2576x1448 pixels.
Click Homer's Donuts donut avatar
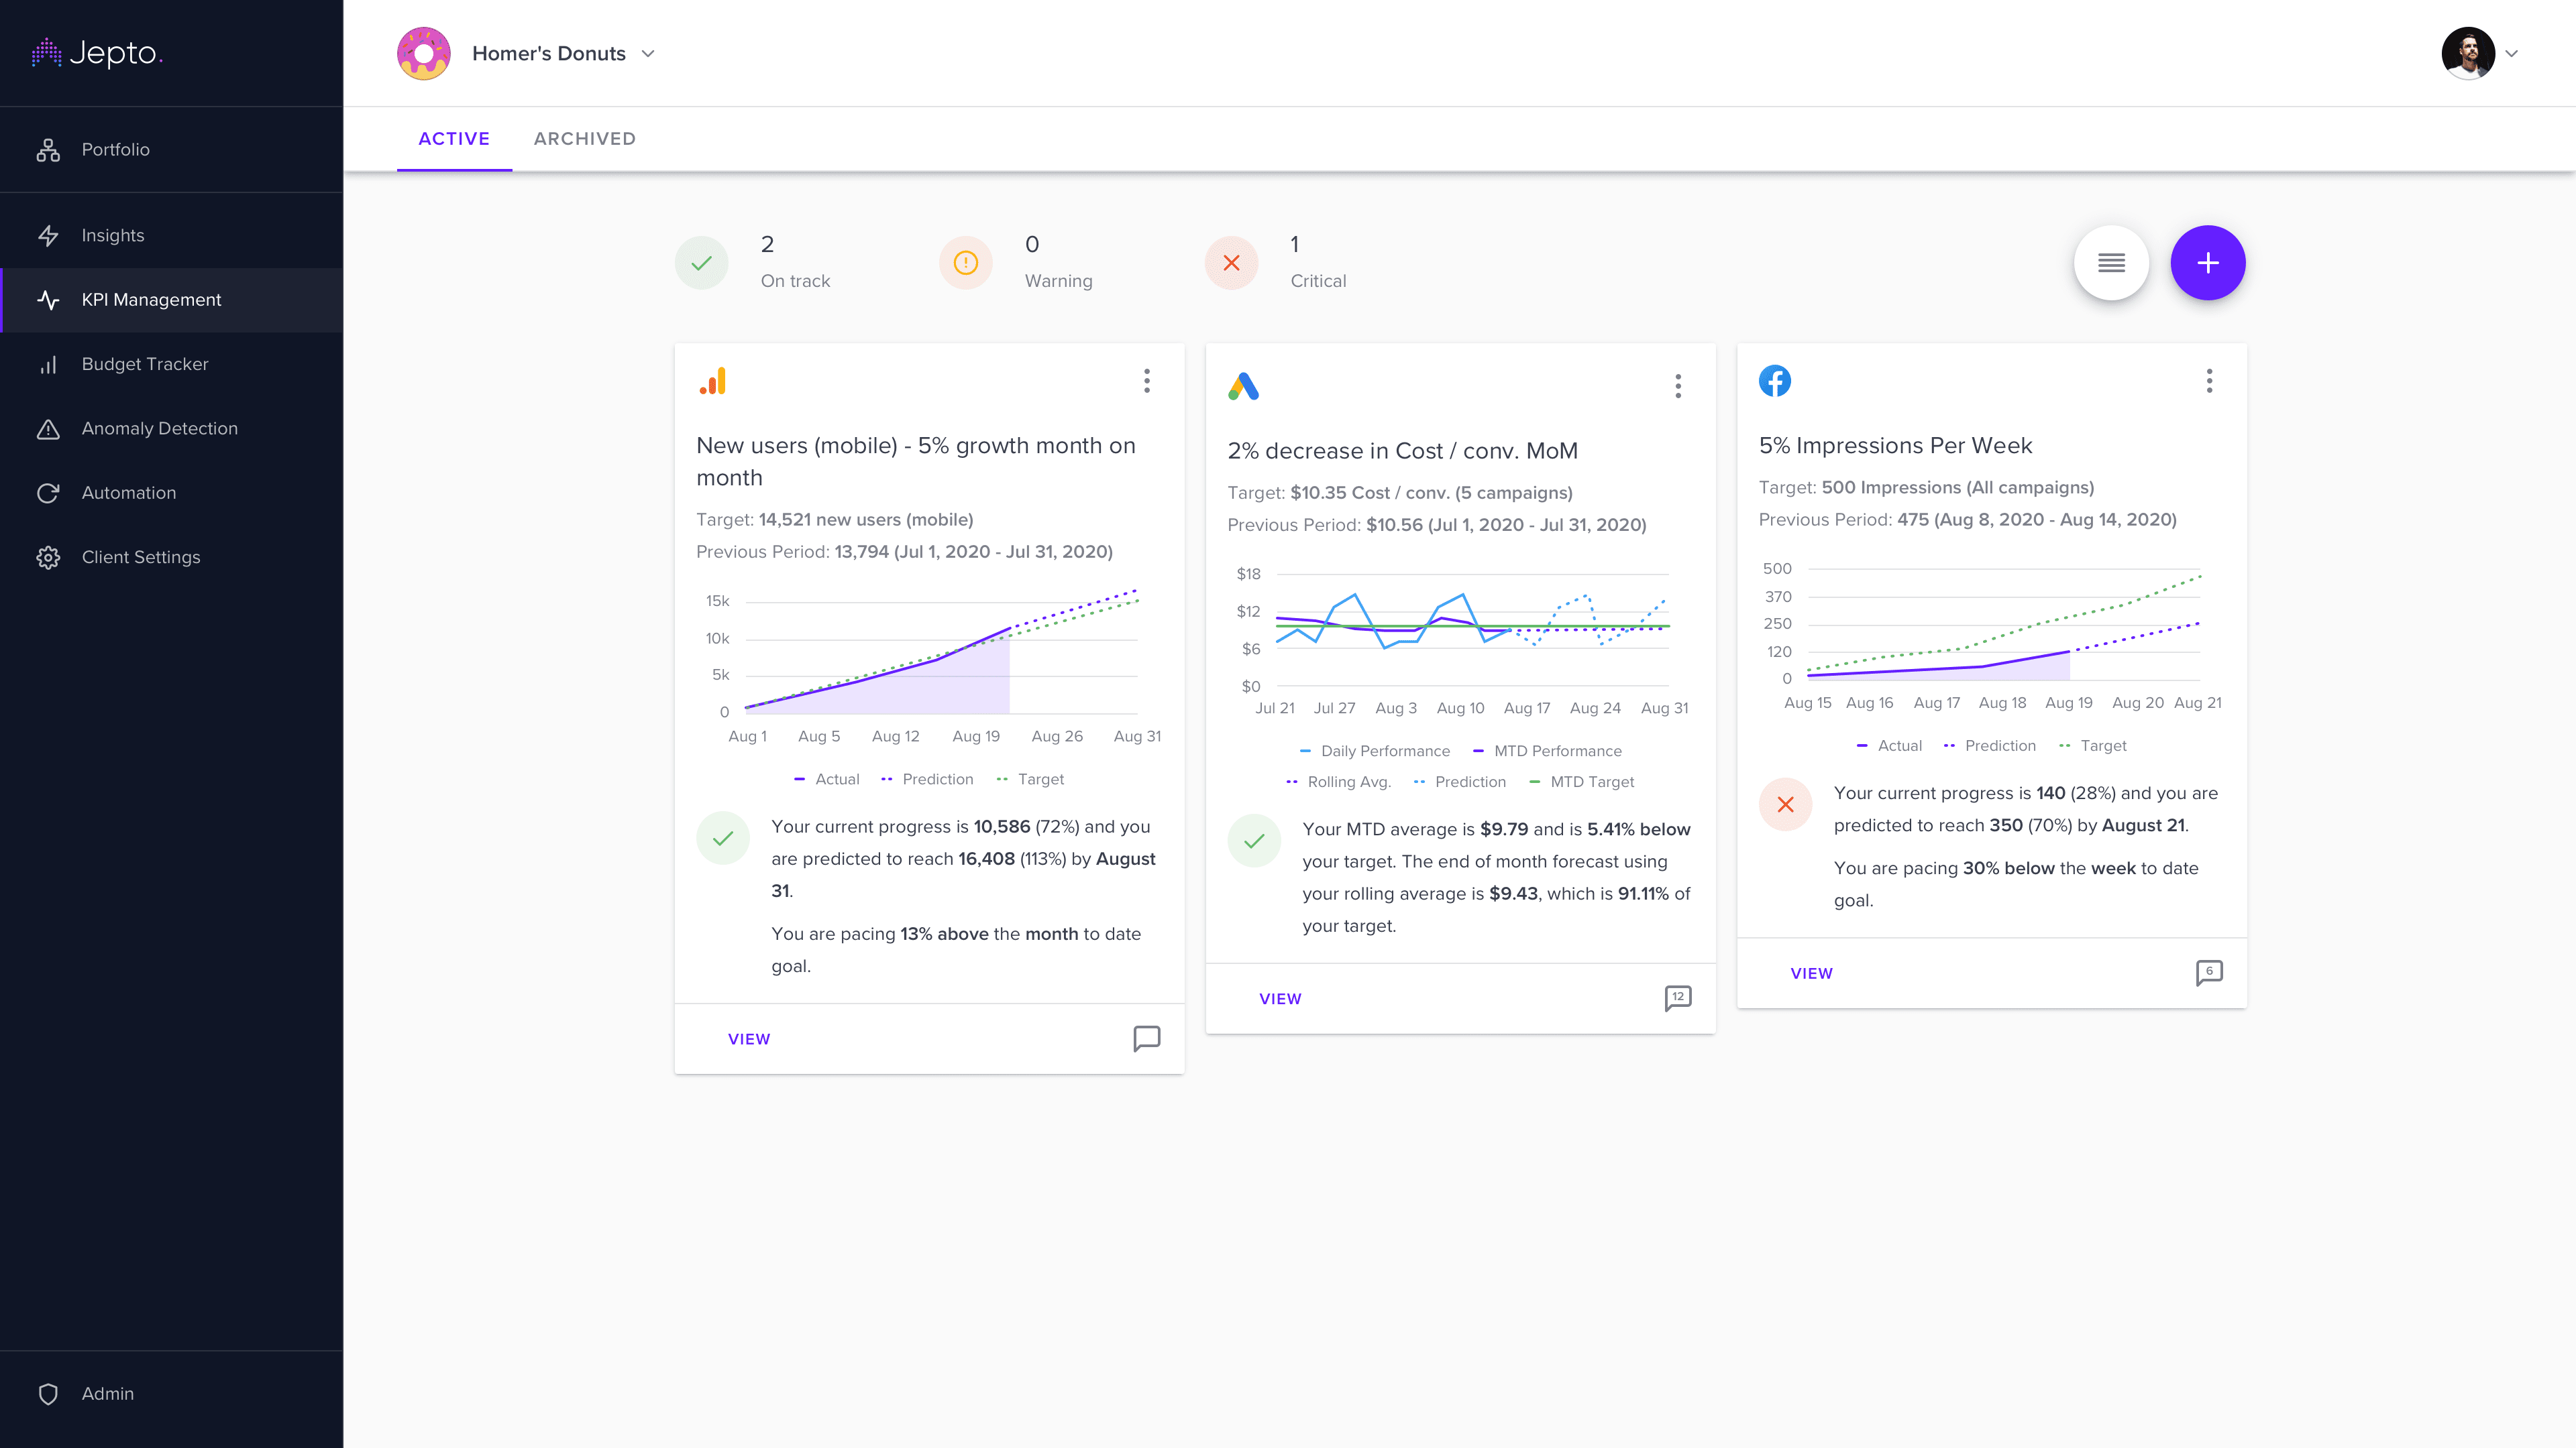coord(424,53)
